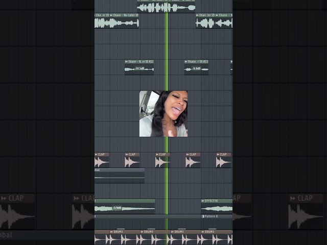Select the leftmost CLAP clip in the playlist

coord(102,160)
